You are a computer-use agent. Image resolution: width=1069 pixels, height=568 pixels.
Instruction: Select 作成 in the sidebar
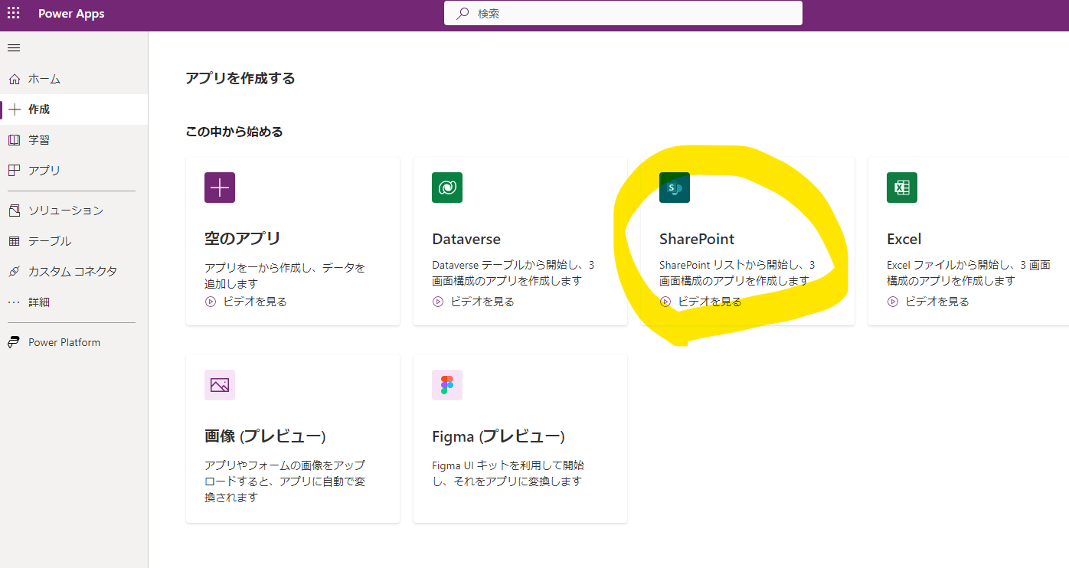pyautogui.click(x=74, y=109)
